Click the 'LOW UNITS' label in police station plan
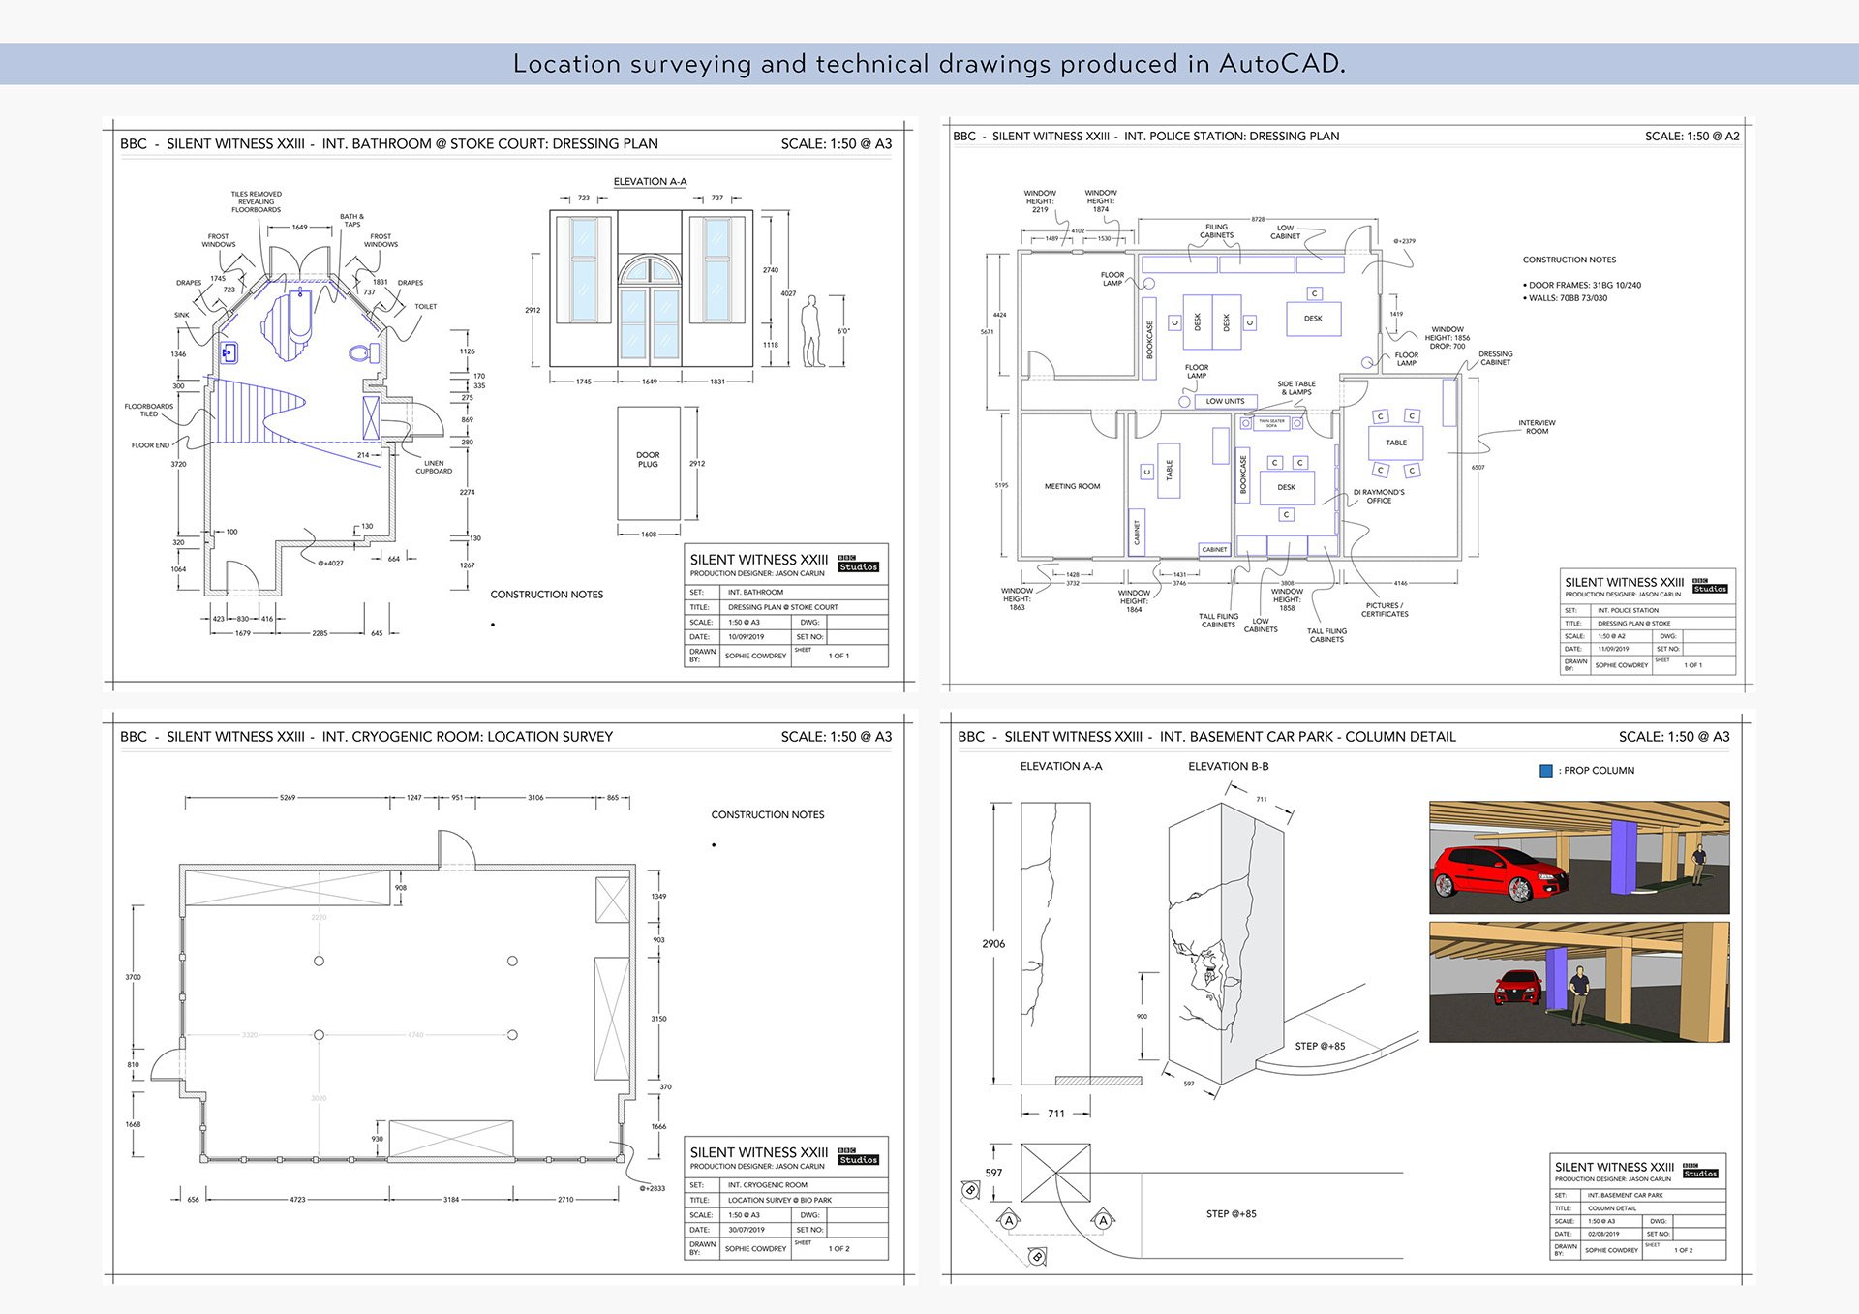The height and width of the screenshot is (1314, 1859). pyautogui.click(x=1225, y=401)
